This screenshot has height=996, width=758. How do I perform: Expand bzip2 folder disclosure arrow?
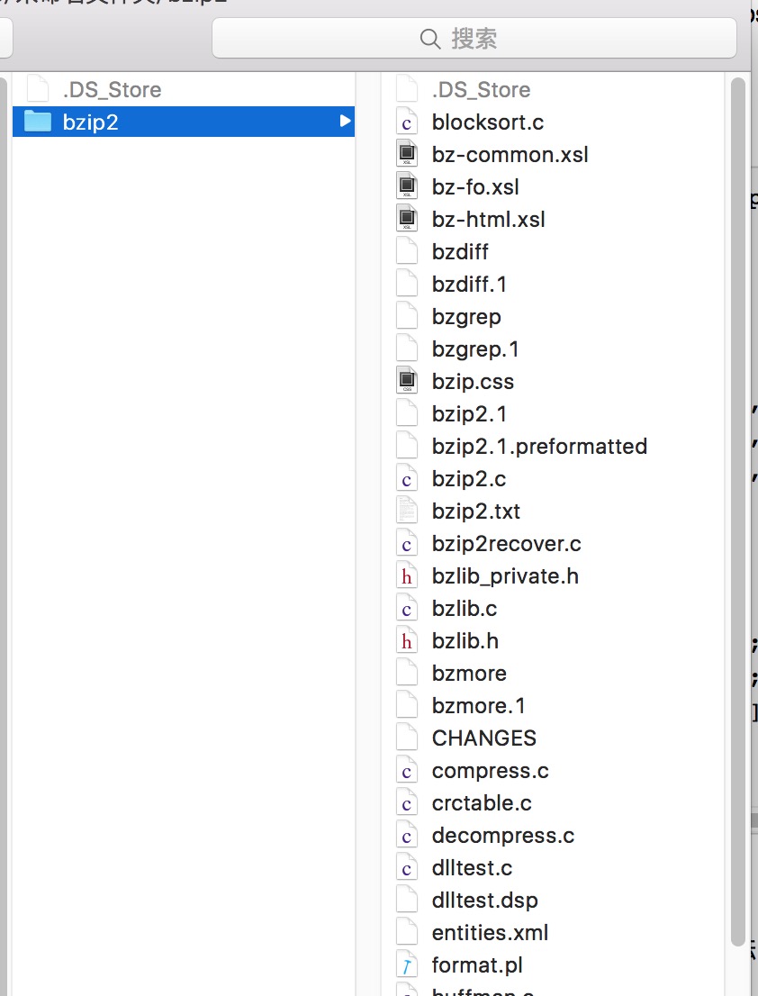click(x=345, y=122)
